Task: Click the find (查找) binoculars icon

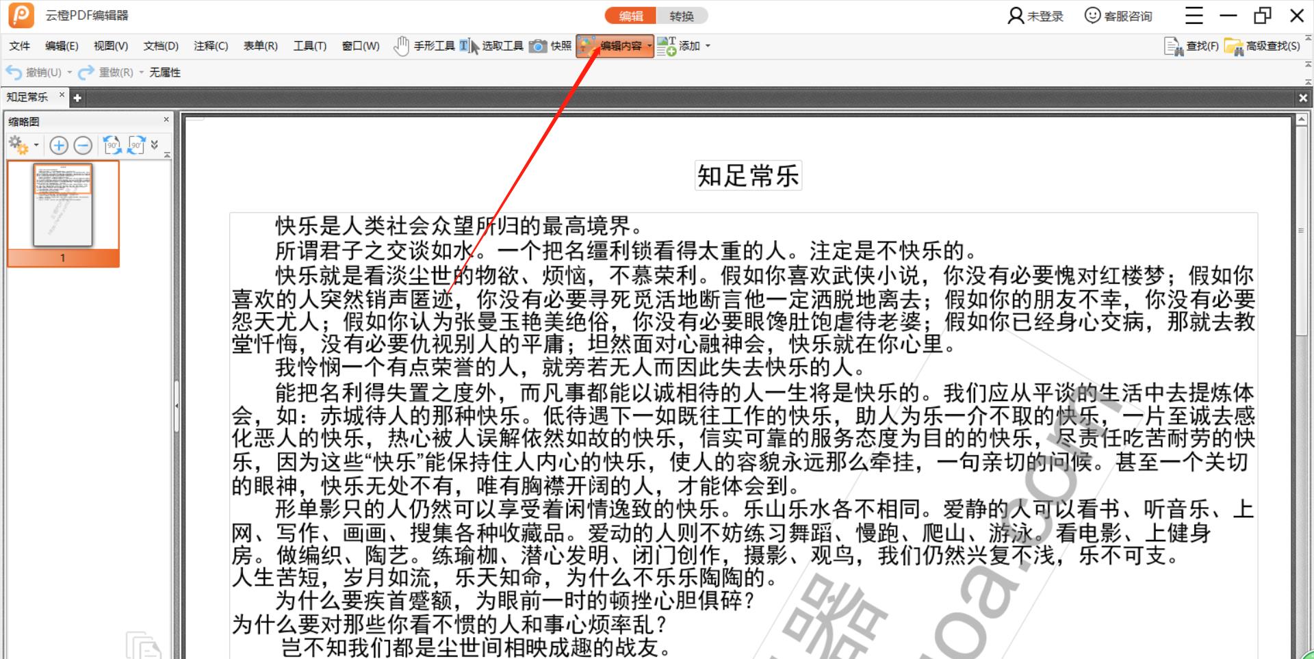Action: coord(1174,47)
